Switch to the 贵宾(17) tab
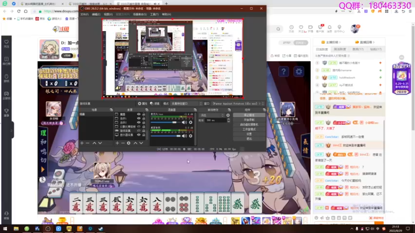Viewport: 415px width, 233px height. [358, 49]
